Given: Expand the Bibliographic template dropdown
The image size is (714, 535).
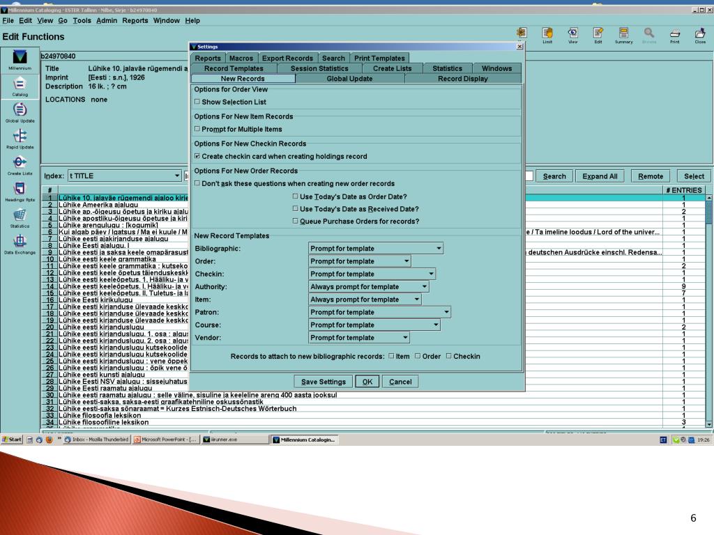Looking at the screenshot, I should (x=438, y=249).
